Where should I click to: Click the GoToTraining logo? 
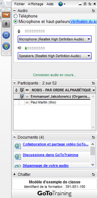coord(55,193)
